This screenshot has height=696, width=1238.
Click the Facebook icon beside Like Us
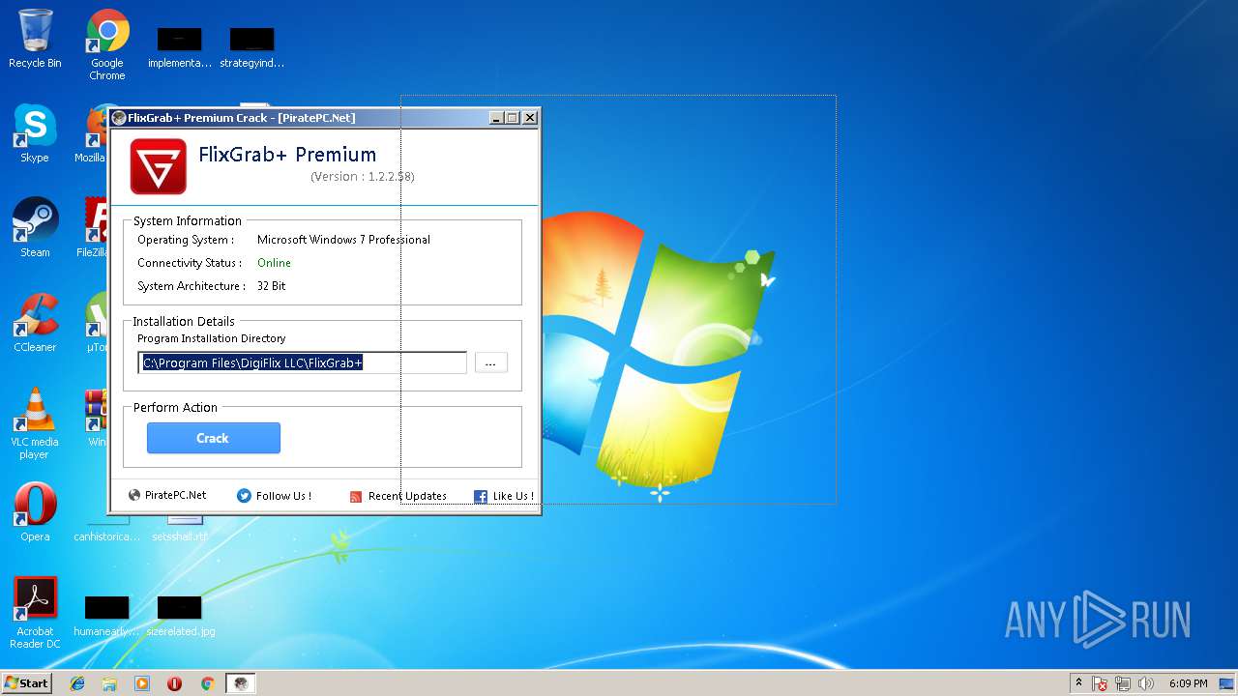click(481, 496)
